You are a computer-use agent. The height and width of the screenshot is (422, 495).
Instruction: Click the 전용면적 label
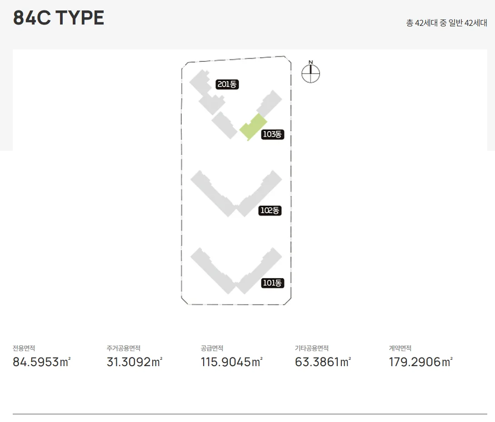(x=24, y=348)
